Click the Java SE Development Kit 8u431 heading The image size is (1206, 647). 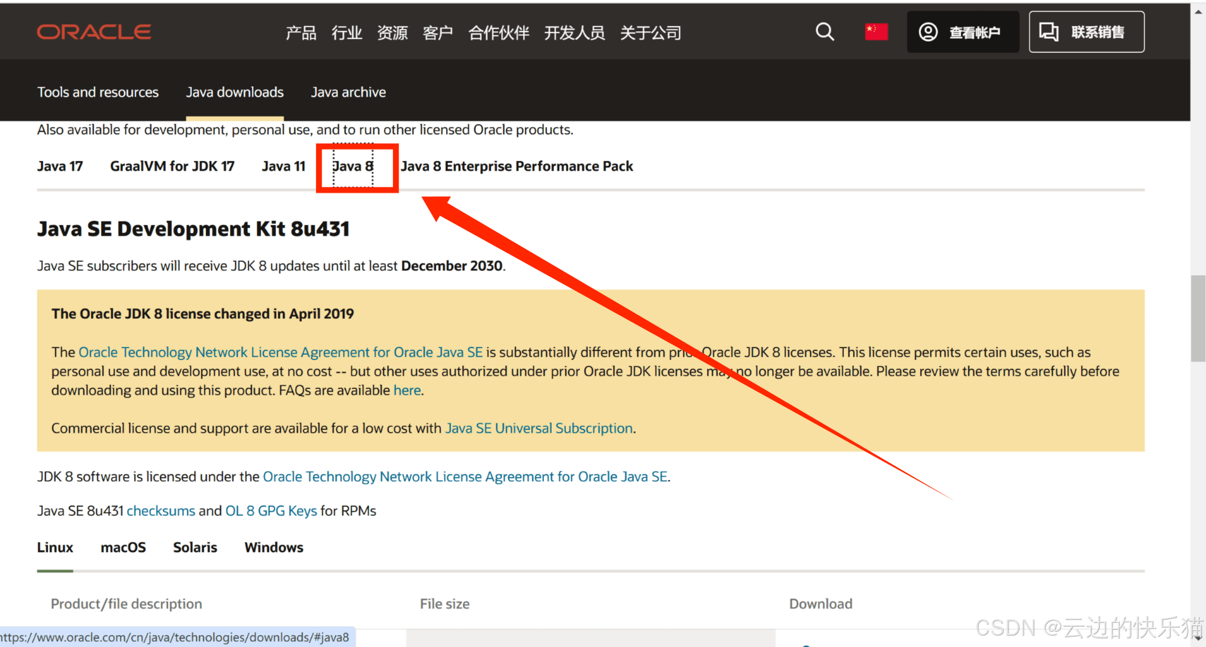[x=193, y=229]
